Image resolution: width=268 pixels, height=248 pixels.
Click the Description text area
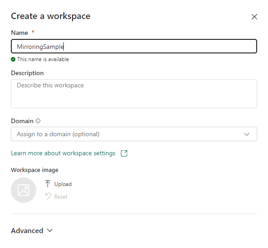(x=134, y=94)
